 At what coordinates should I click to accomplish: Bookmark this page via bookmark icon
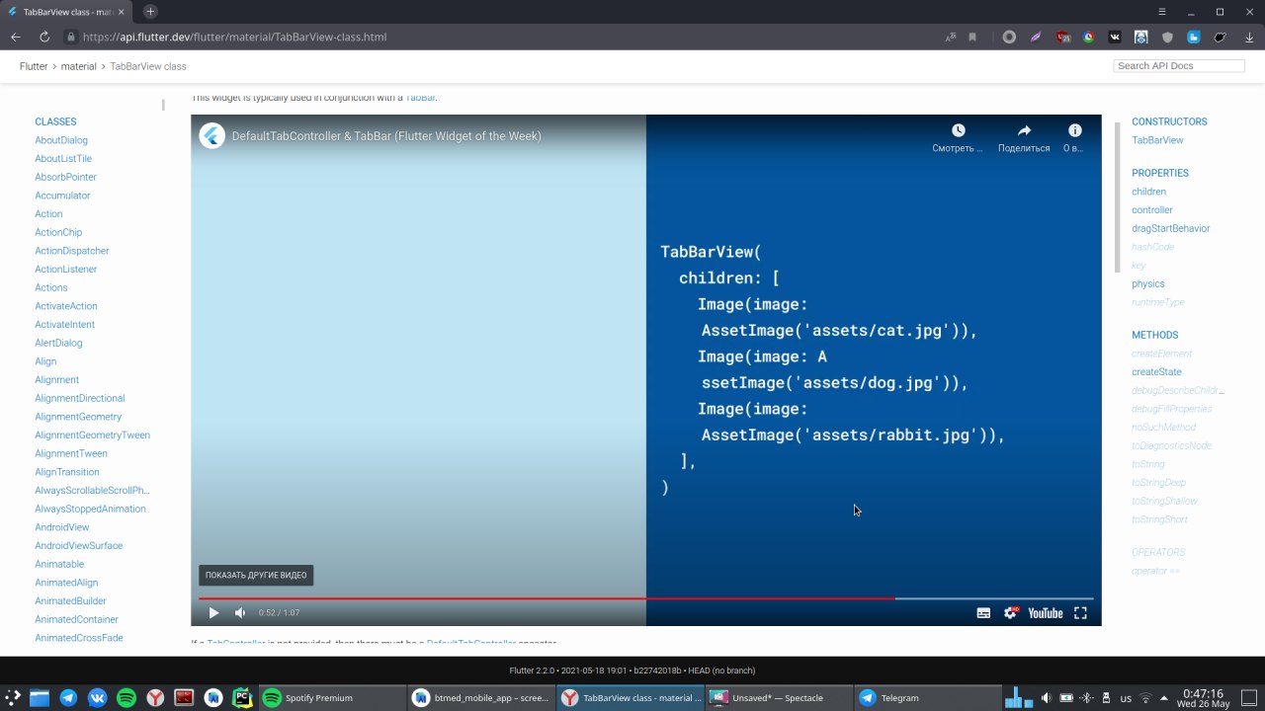pos(972,37)
